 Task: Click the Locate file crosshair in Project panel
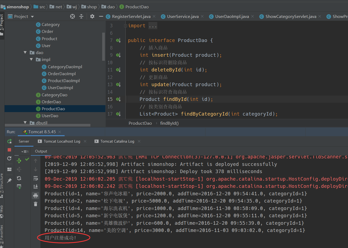tap(72, 16)
